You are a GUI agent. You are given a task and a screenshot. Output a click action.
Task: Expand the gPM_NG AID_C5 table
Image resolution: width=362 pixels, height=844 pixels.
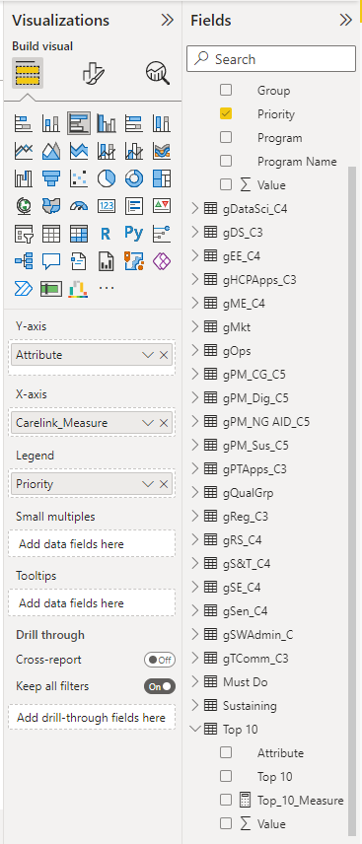click(195, 421)
